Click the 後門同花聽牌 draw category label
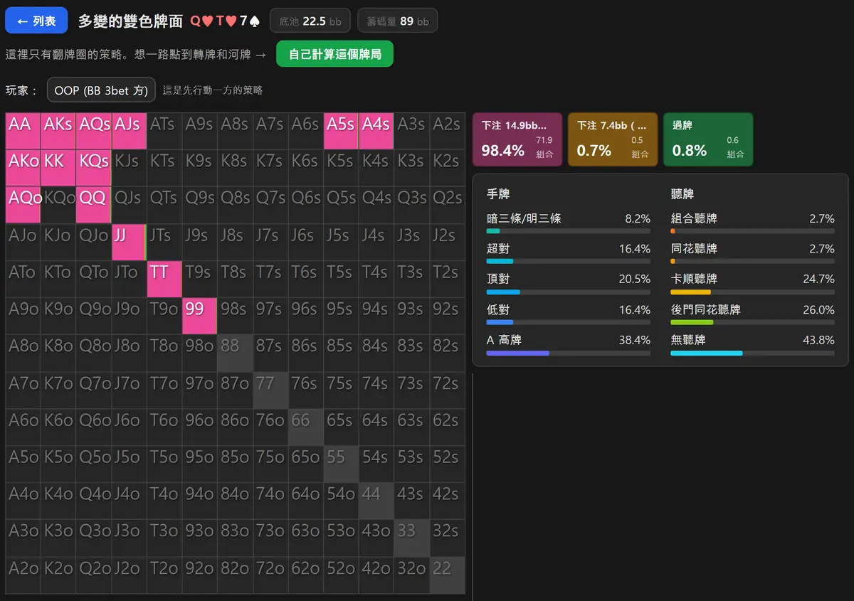 click(706, 309)
